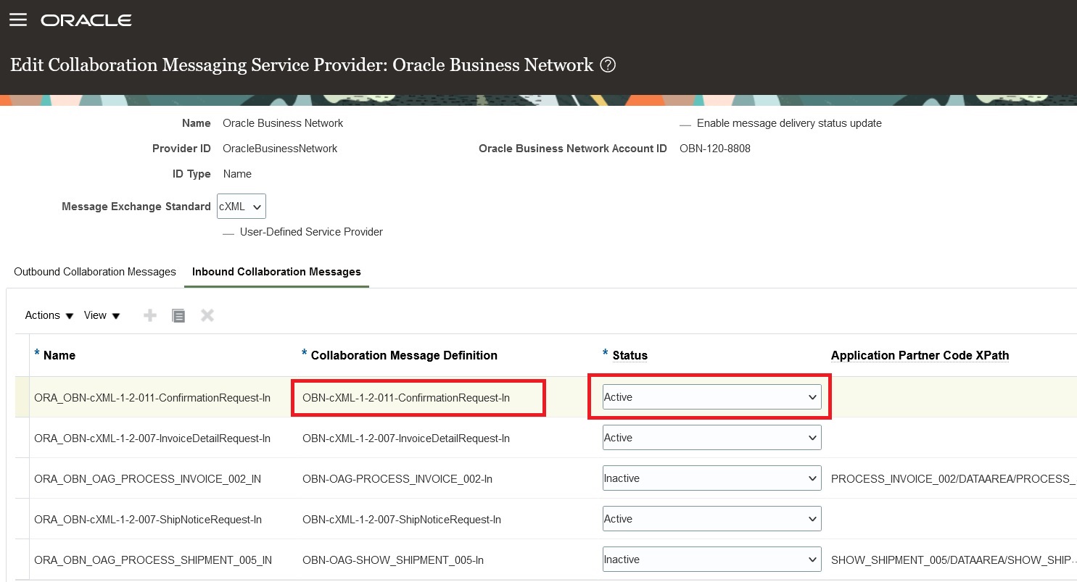
Task: Expand Status dropdown for PROCESS_INVOICE_002 row
Action: click(711, 478)
